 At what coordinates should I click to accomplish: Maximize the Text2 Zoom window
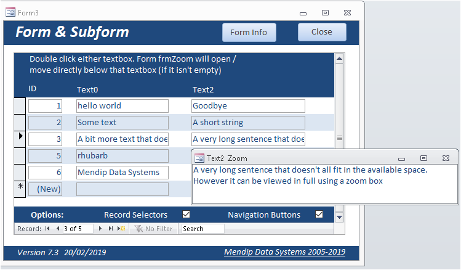click(423, 158)
